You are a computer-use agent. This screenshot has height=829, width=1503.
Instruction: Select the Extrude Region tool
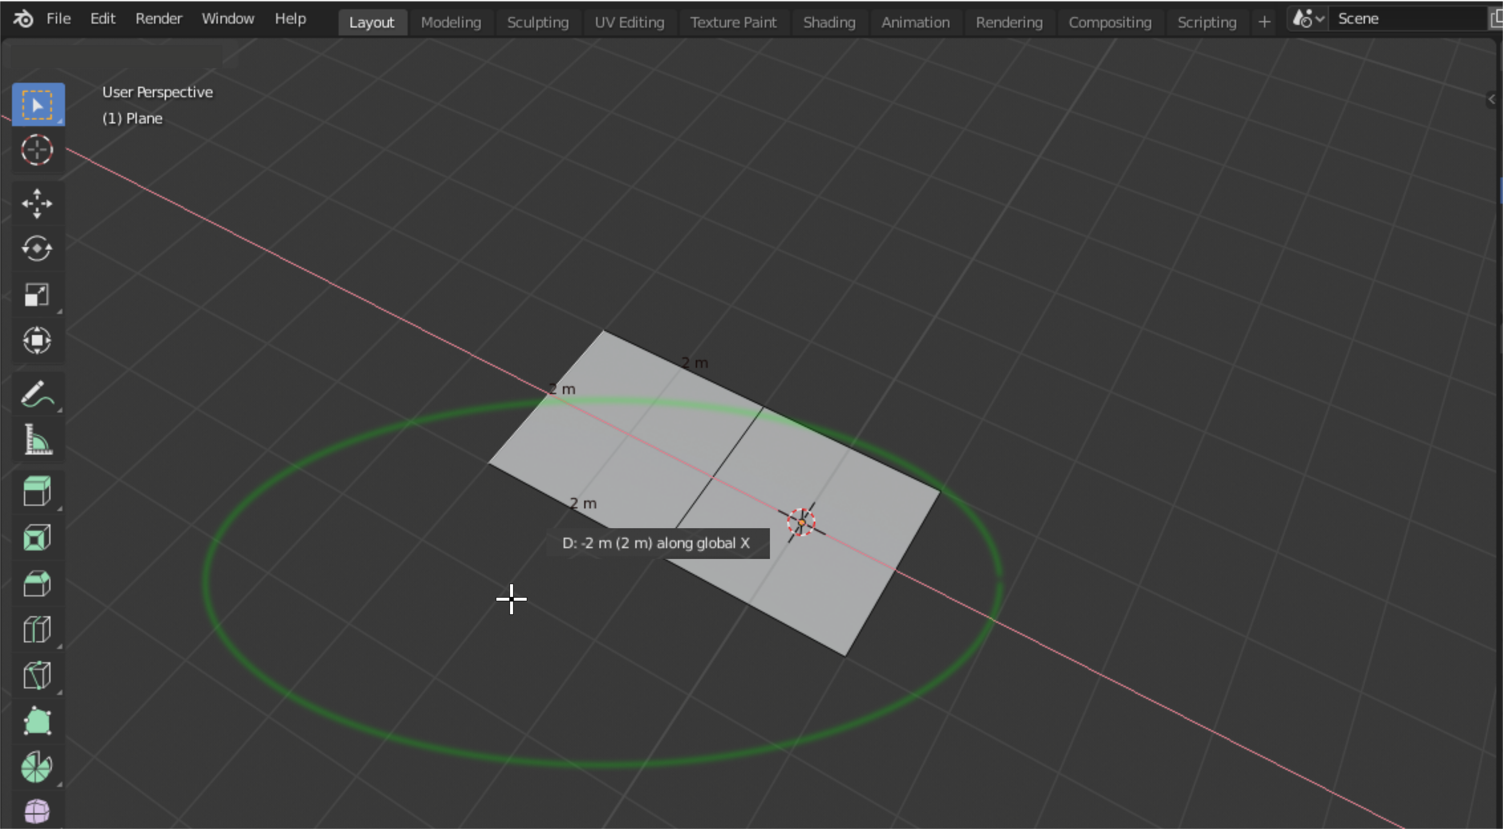[x=38, y=492]
